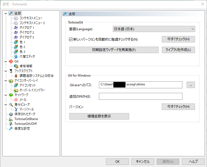This screenshot has height=167, width=207.
Task: Click the TortoiseGitUDiff icon
Action: coord(11,124)
